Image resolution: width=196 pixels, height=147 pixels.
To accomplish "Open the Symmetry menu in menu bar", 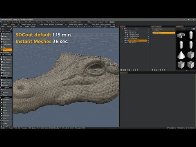I will coord(15,22).
